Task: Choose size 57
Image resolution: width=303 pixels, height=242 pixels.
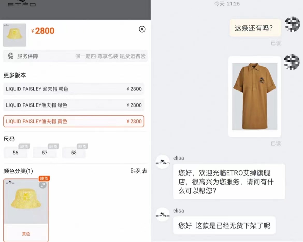Action: (45, 153)
